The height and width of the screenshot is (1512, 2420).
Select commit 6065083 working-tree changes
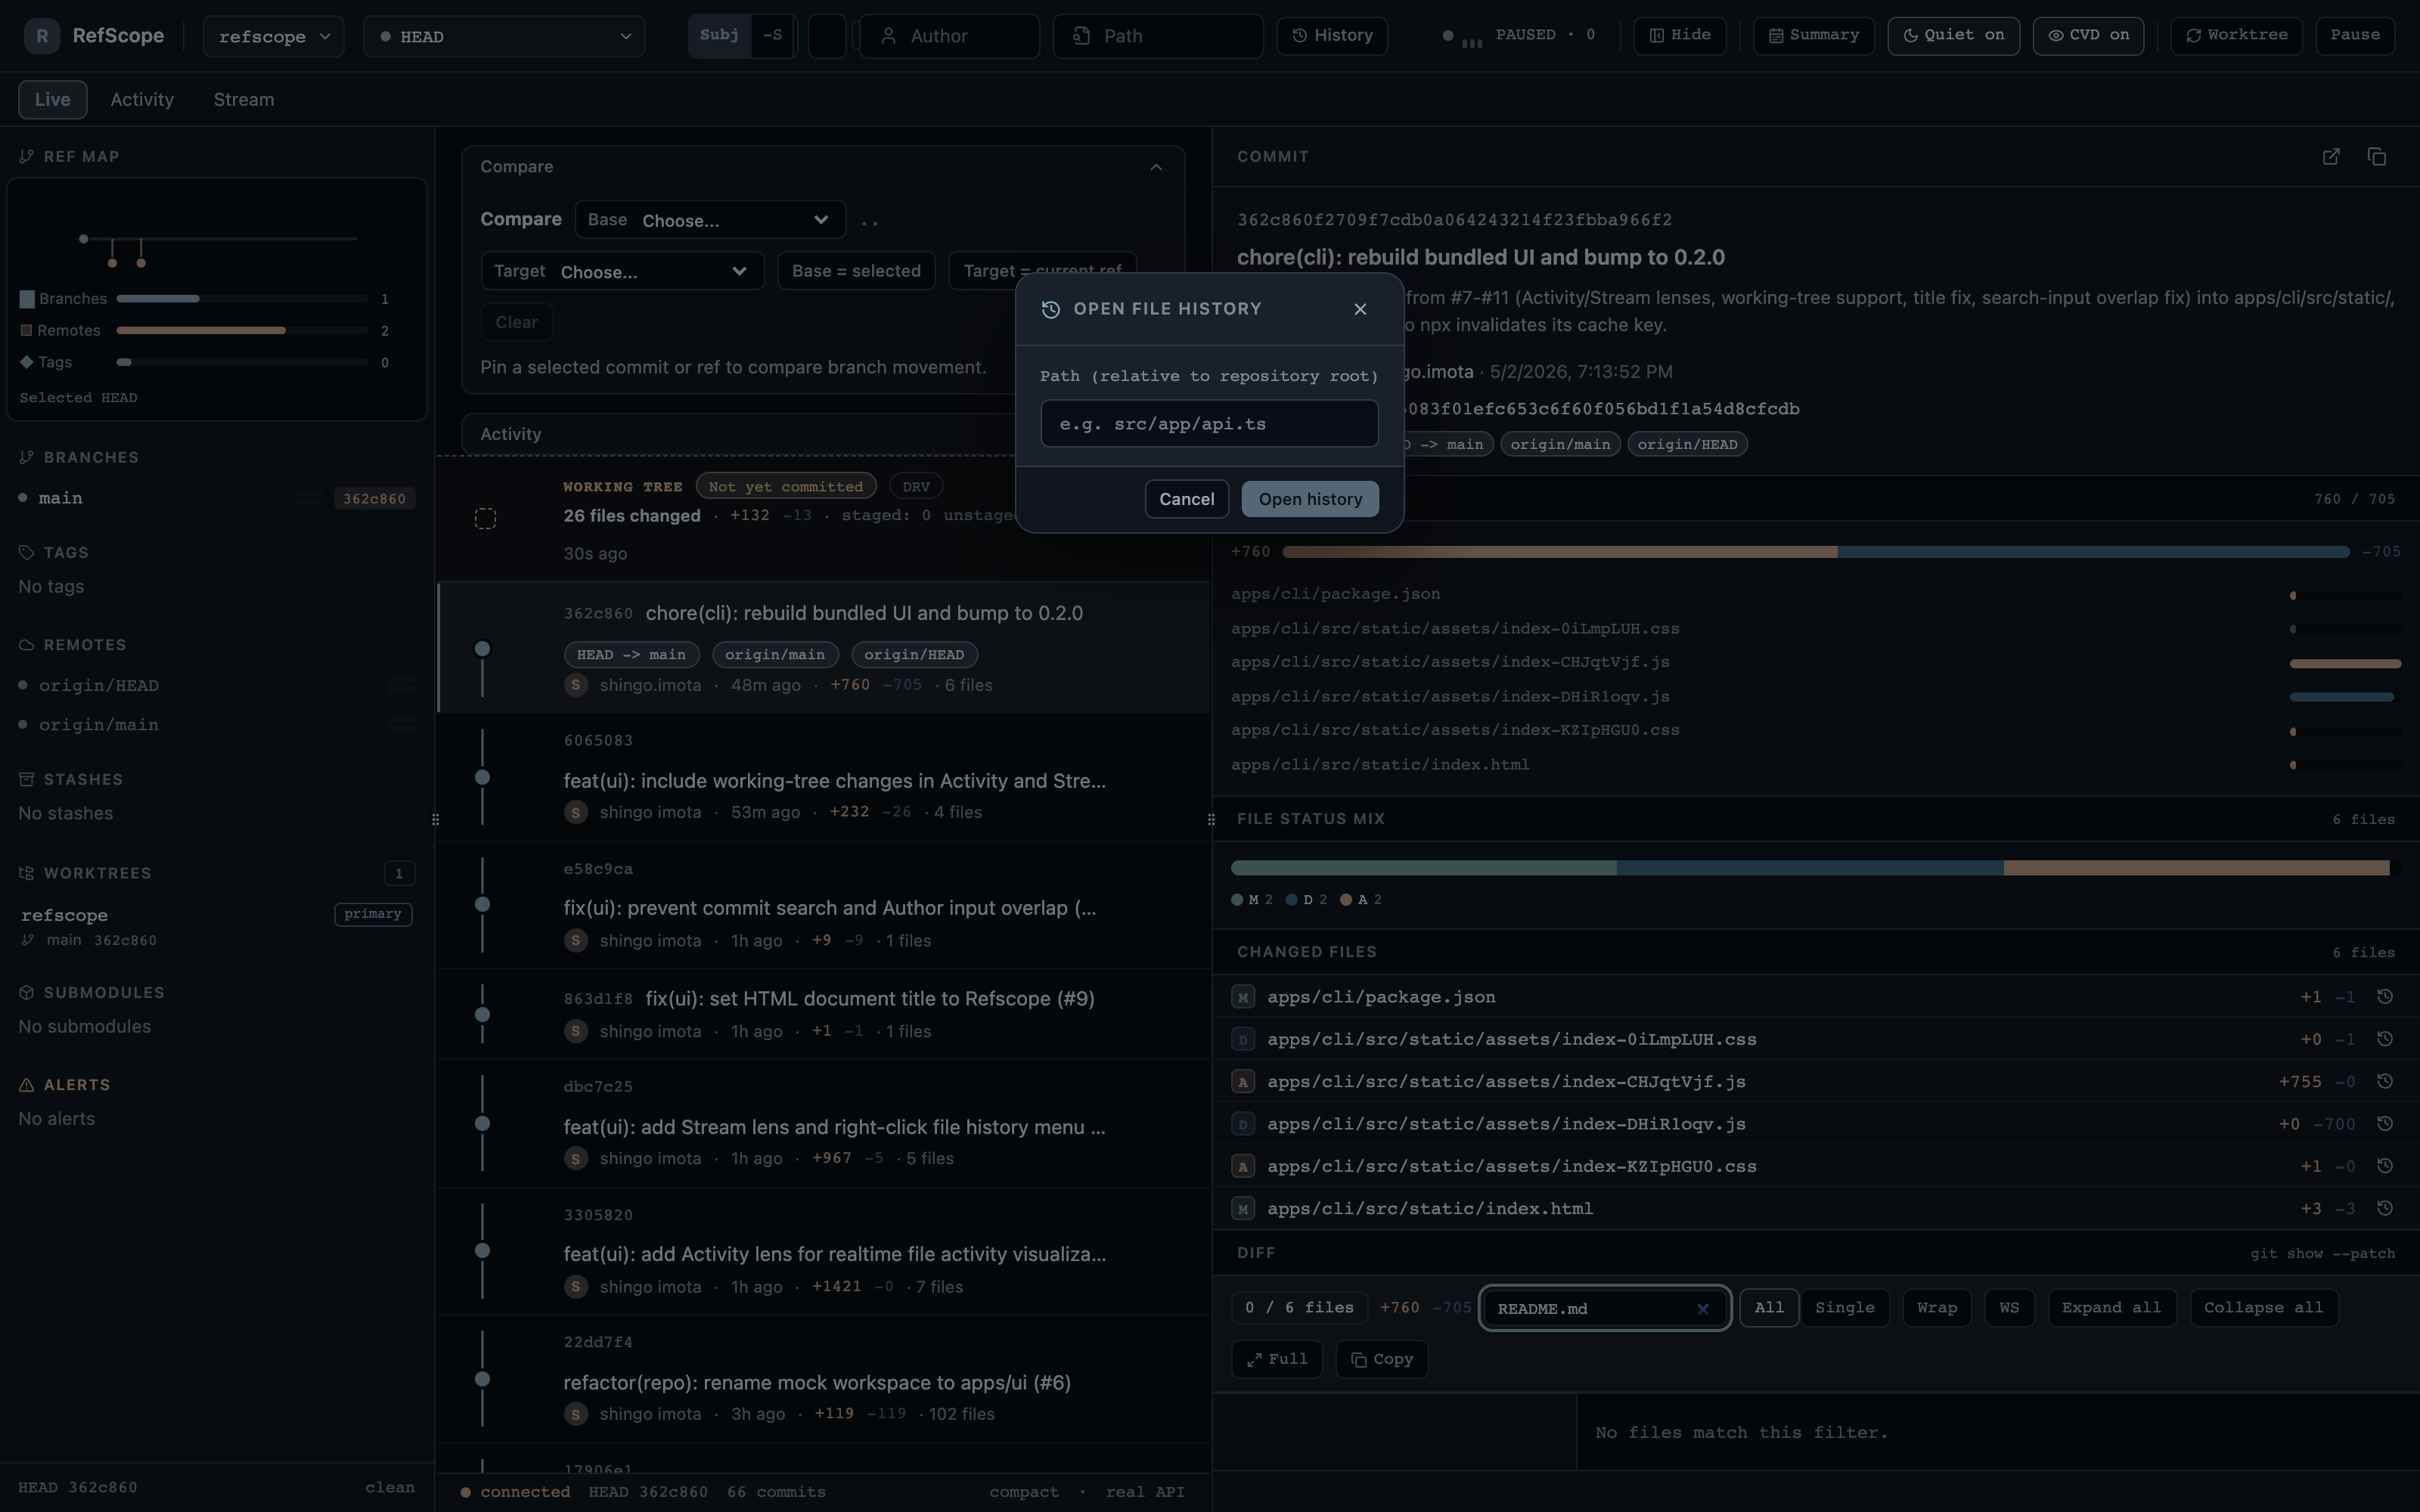click(x=823, y=777)
